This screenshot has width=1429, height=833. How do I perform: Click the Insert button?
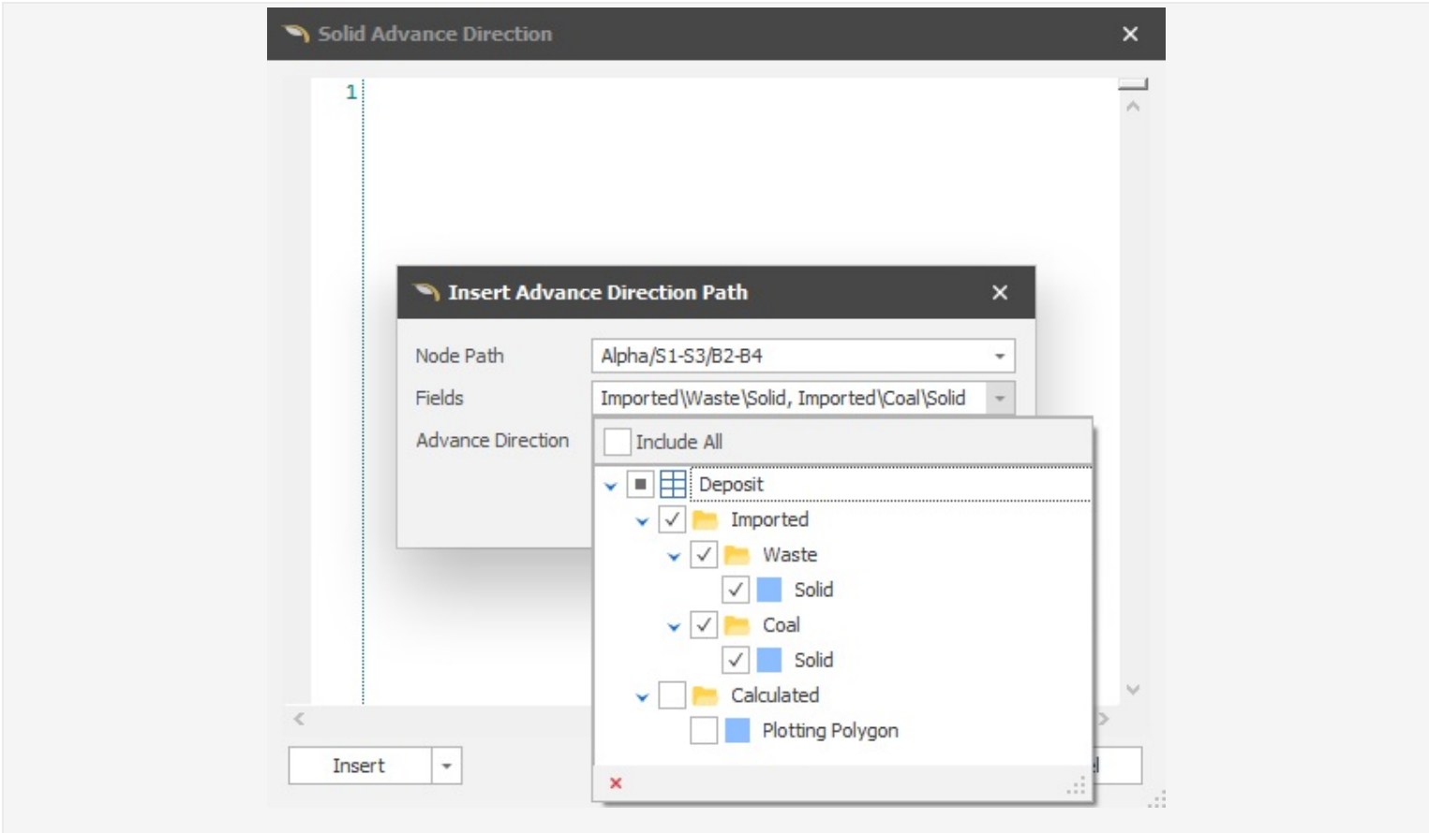pyautogui.click(x=359, y=766)
